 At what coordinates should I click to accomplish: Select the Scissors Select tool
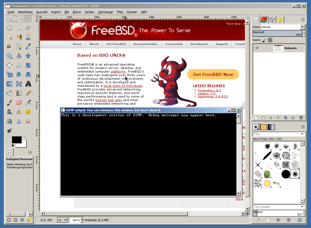pyautogui.click(x=28, y=37)
